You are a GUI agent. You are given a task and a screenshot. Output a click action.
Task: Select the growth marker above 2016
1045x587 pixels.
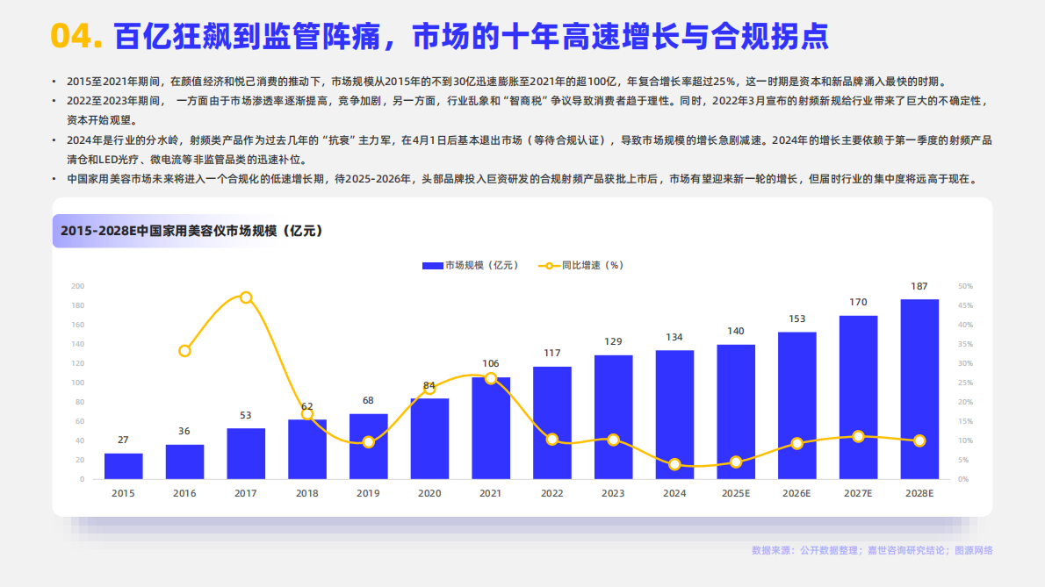point(183,349)
